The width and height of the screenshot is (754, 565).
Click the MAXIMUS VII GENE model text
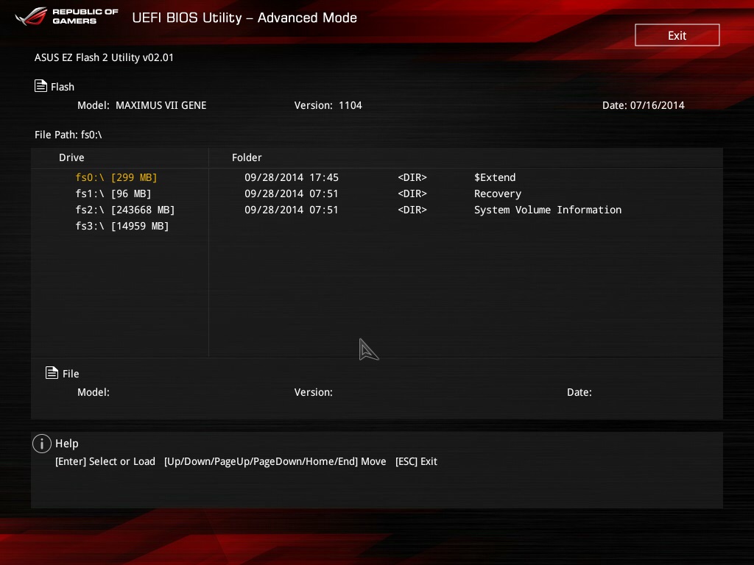tap(161, 105)
